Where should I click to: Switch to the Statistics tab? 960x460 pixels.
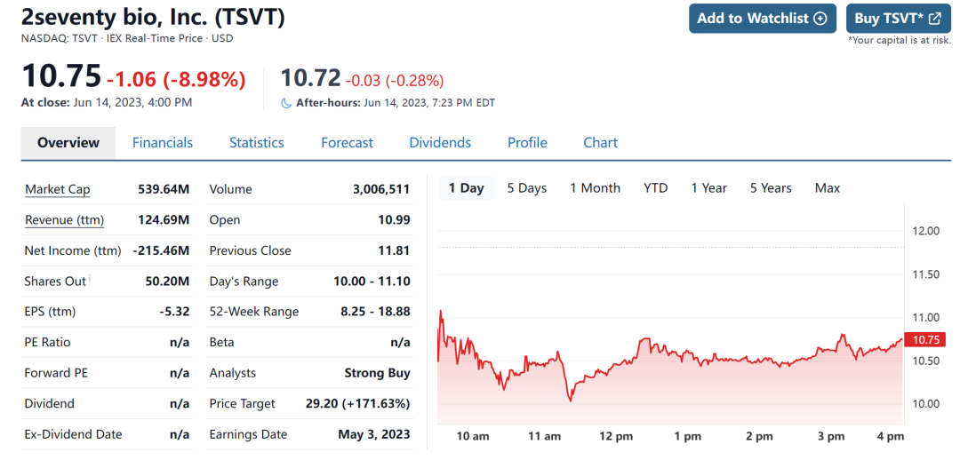257,143
